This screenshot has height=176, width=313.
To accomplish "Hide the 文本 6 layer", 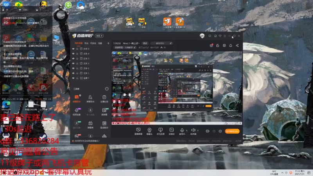I will [73, 48].
